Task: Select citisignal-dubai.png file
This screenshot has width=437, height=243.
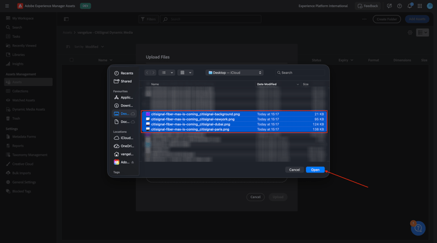Action: (234, 124)
